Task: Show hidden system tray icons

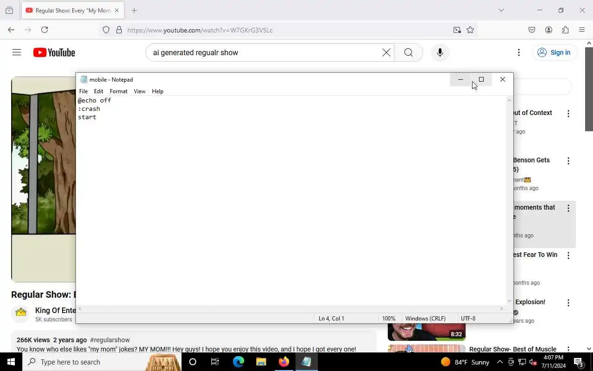Action: click(x=500, y=362)
